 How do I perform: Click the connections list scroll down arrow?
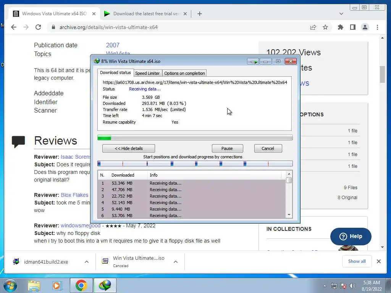click(x=289, y=215)
